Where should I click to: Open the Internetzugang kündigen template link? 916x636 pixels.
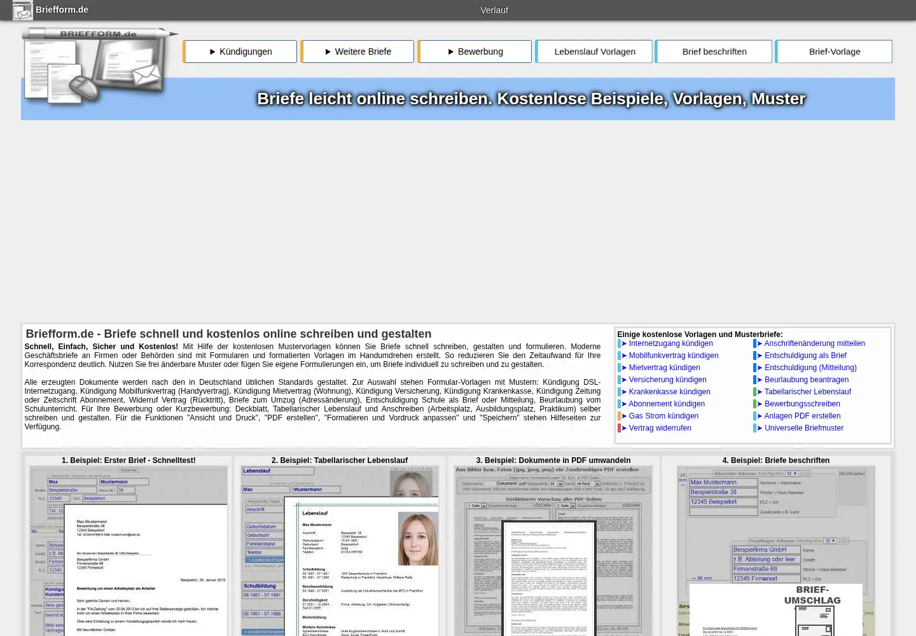point(670,343)
